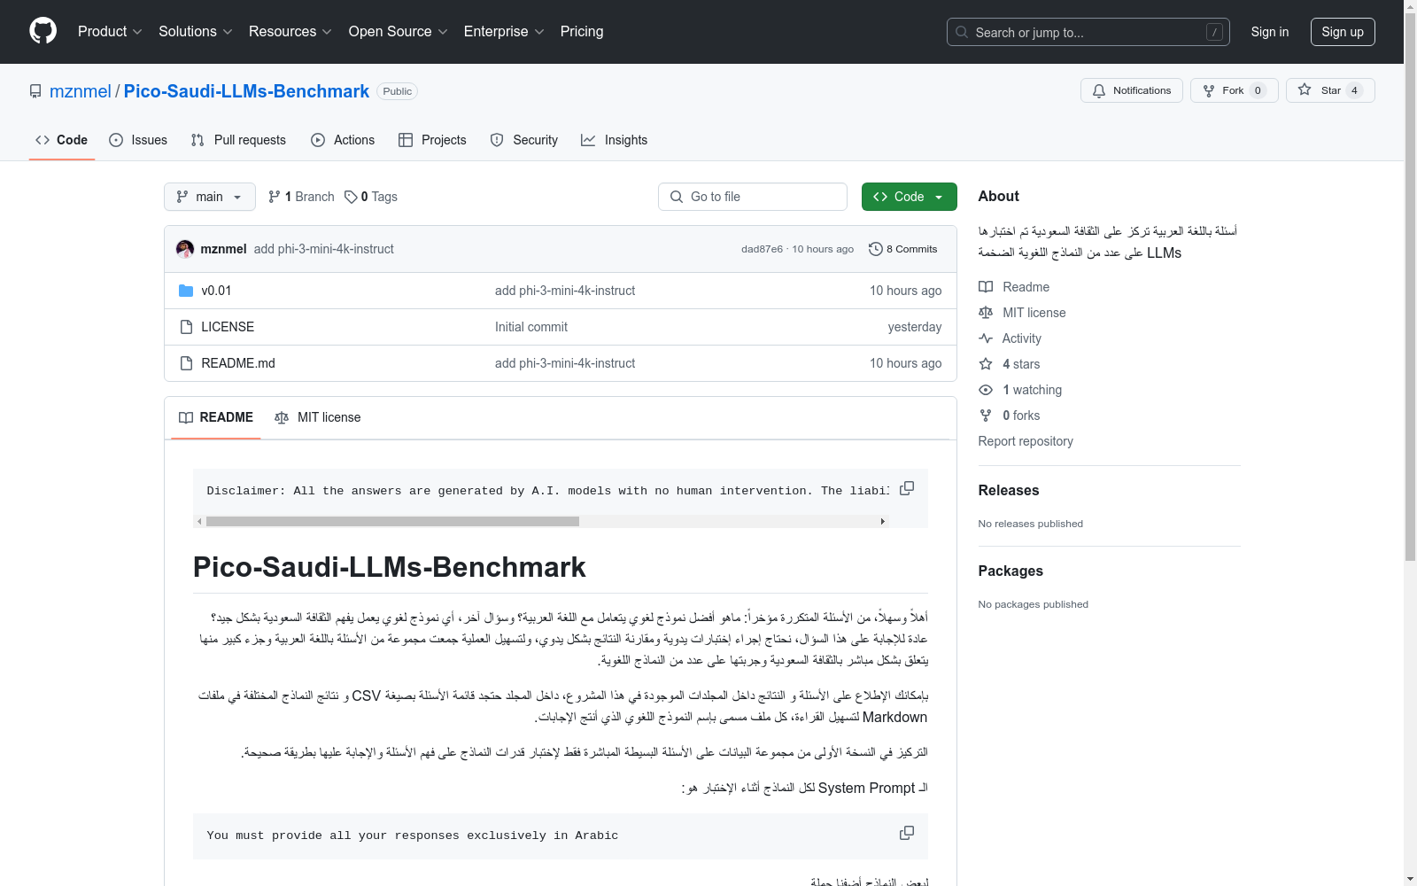Switch to the README tab

tap(216, 417)
